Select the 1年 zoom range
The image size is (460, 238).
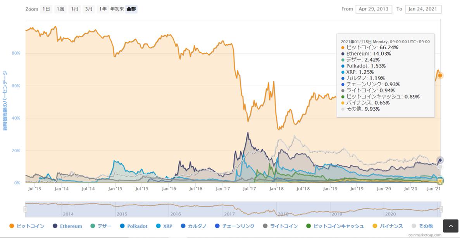(103, 9)
